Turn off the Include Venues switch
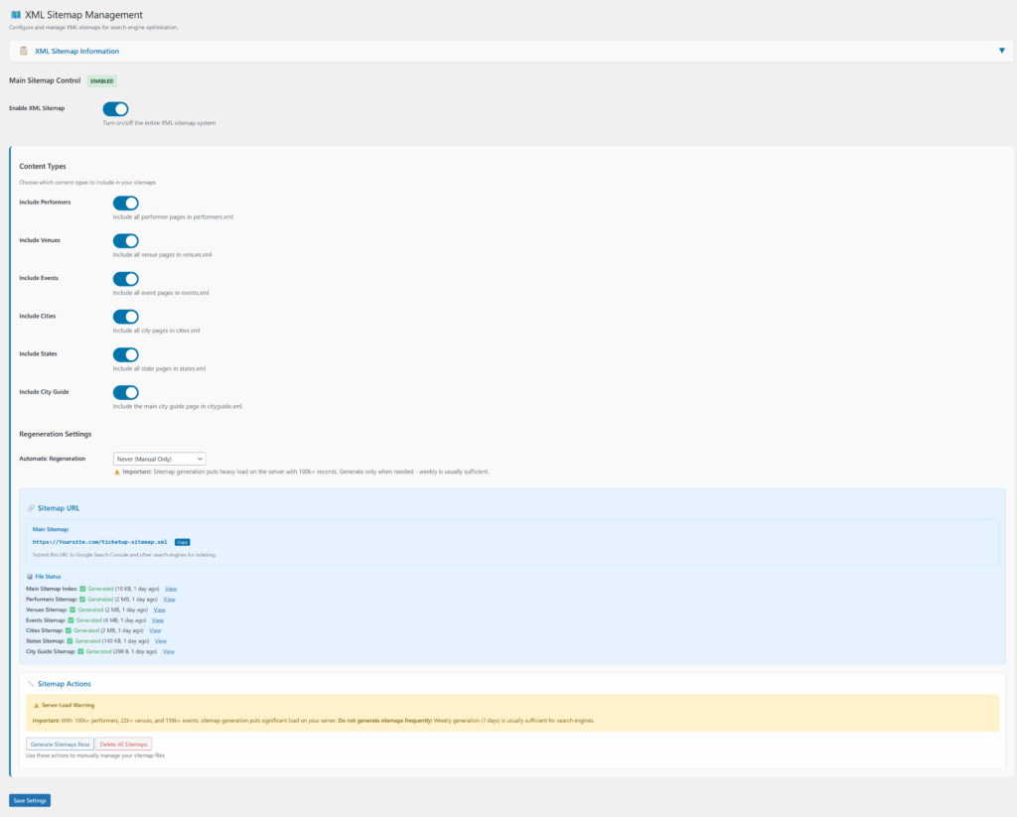 click(126, 240)
